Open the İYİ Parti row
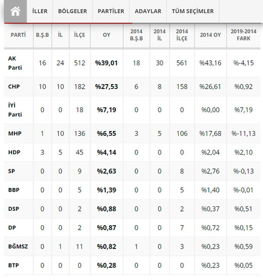The height and width of the screenshot is (280, 263). [15, 110]
